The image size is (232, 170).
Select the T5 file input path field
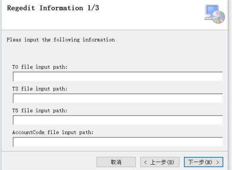(118, 120)
